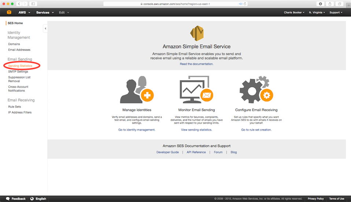Click Read the documentation link
The image size is (351, 202).
pyautogui.click(x=196, y=64)
